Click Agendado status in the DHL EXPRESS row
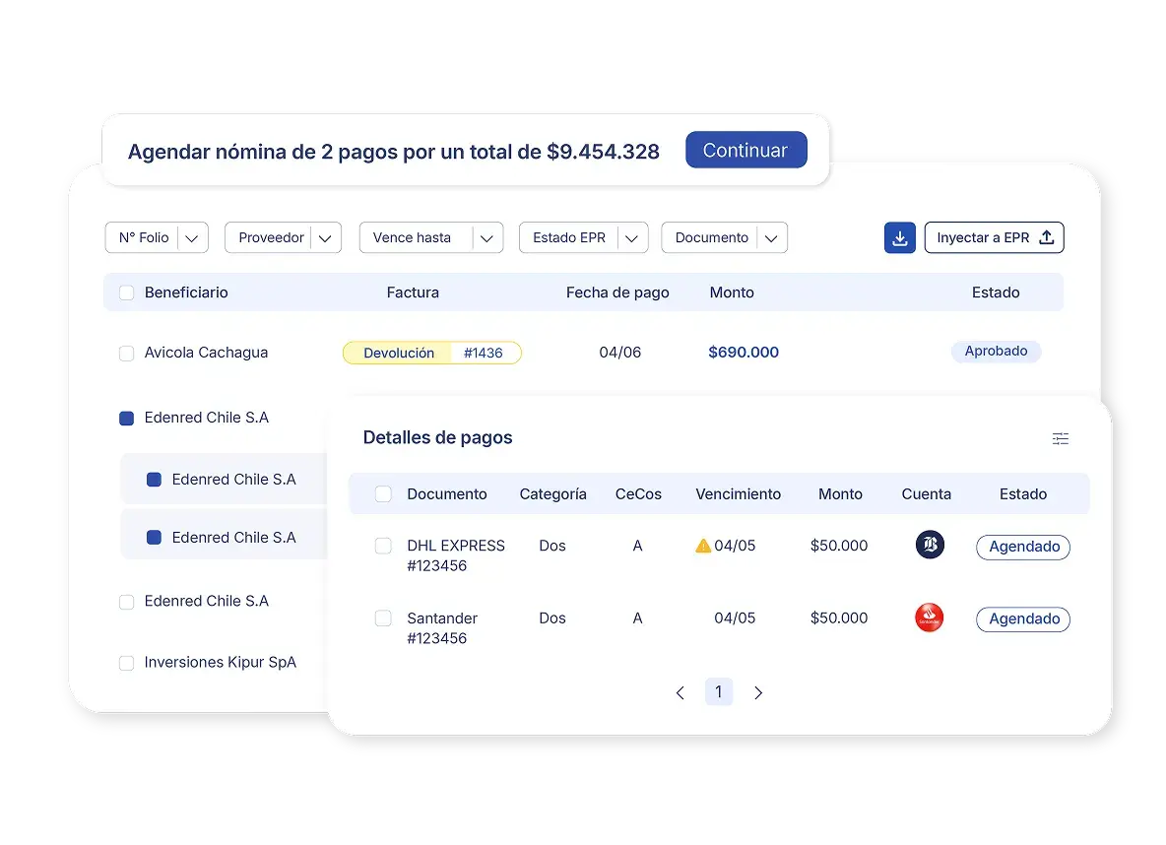1166x845 pixels. coord(1023,547)
